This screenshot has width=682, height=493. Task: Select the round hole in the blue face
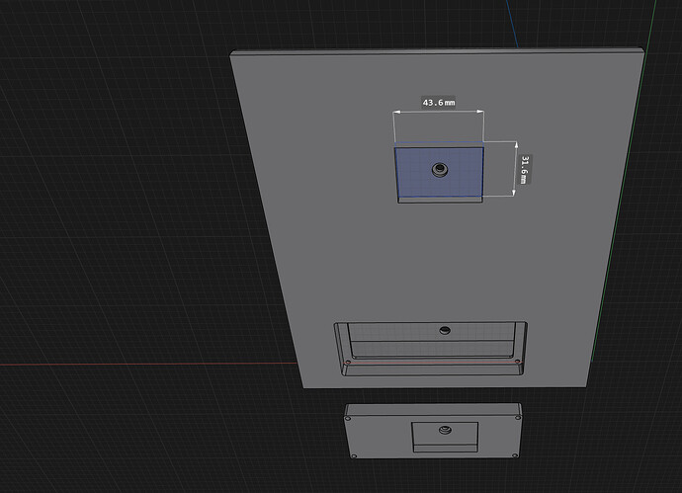[x=441, y=169]
